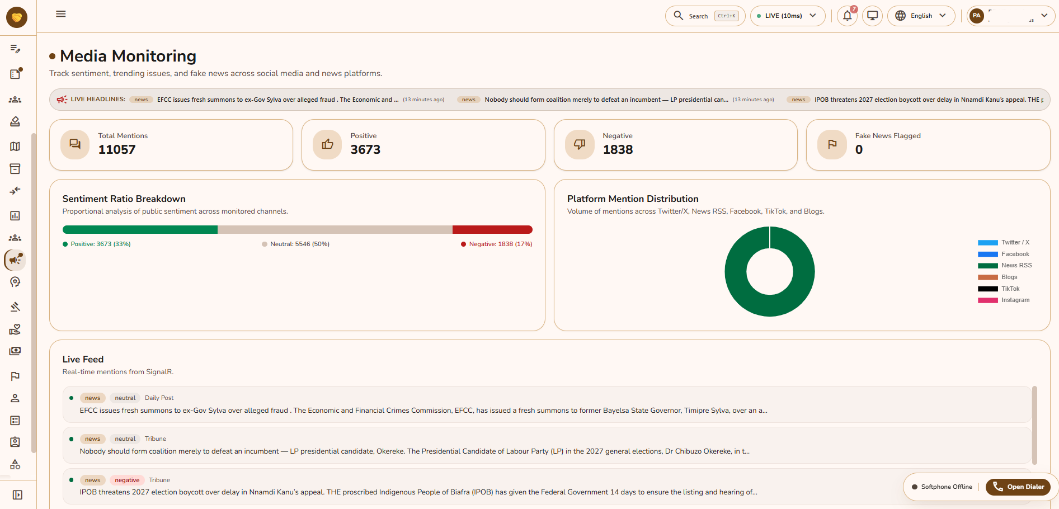This screenshot has height=509, width=1059.
Task: Open the single person sidebar icon
Action: [15, 398]
